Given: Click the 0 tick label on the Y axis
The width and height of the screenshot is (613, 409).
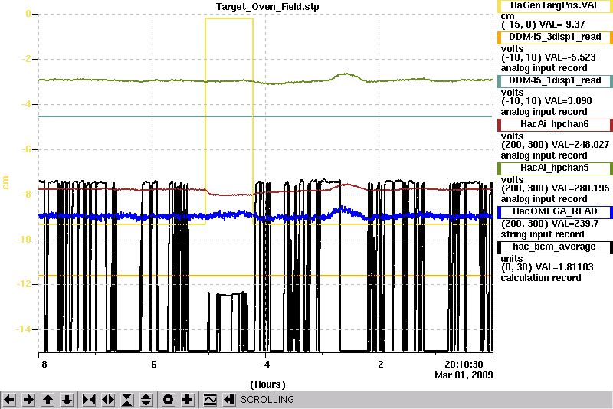Looking at the screenshot, I should [28, 14].
